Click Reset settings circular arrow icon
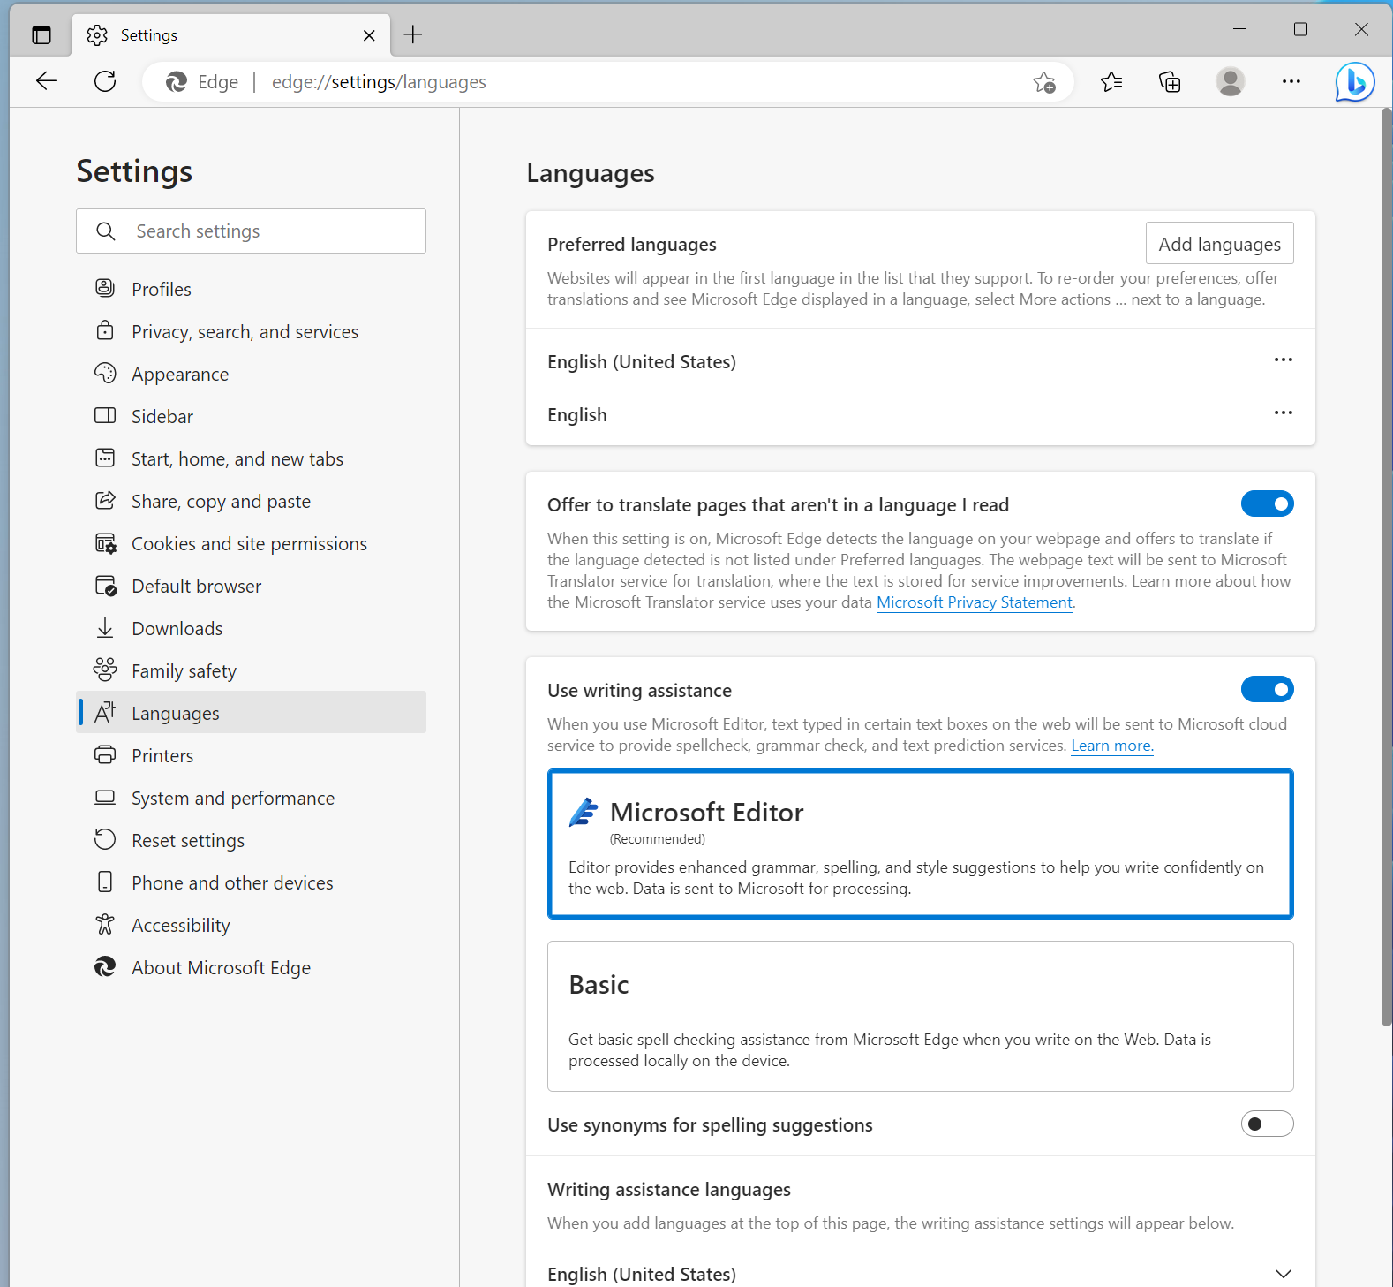Image resolution: width=1393 pixels, height=1287 pixels. point(105,839)
